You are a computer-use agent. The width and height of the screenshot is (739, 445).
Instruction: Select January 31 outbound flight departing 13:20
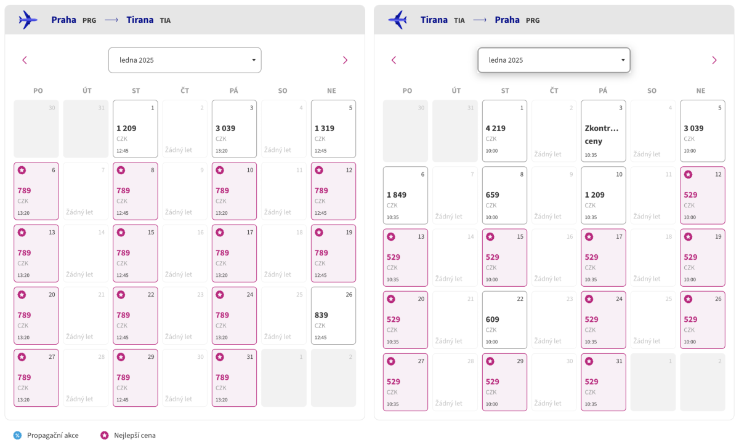coord(234,378)
